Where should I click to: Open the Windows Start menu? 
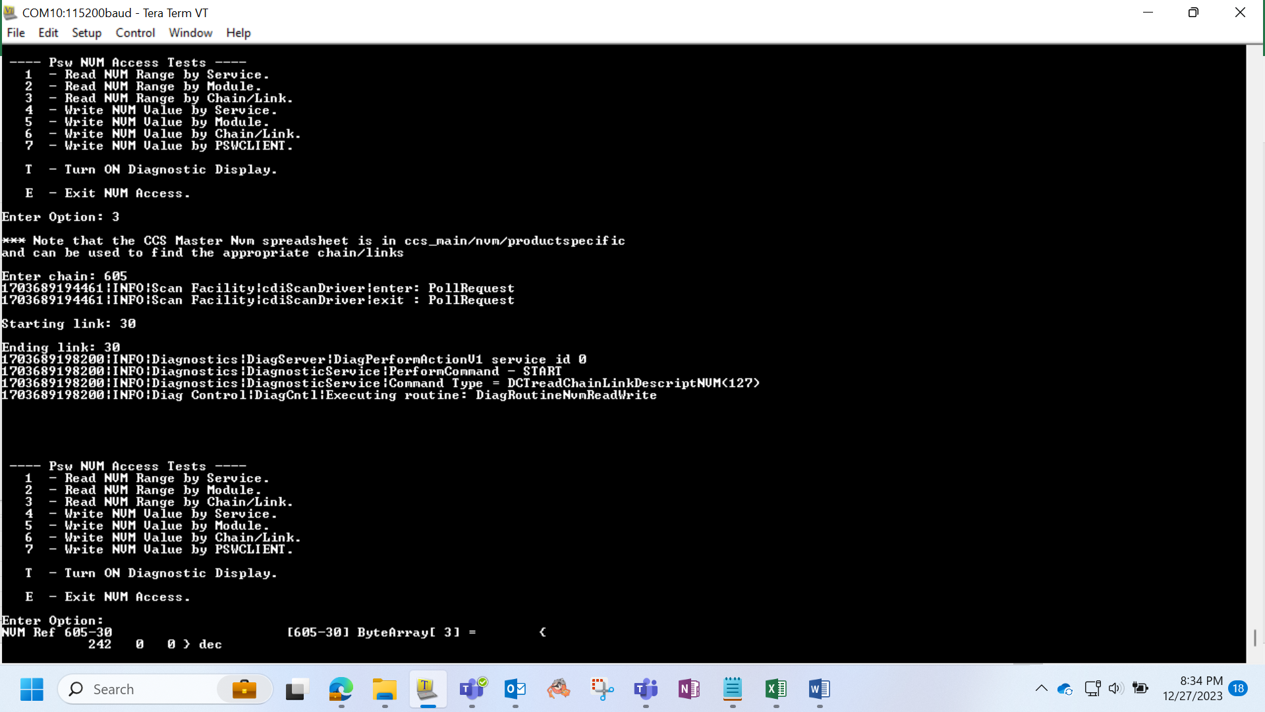click(x=32, y=689)
